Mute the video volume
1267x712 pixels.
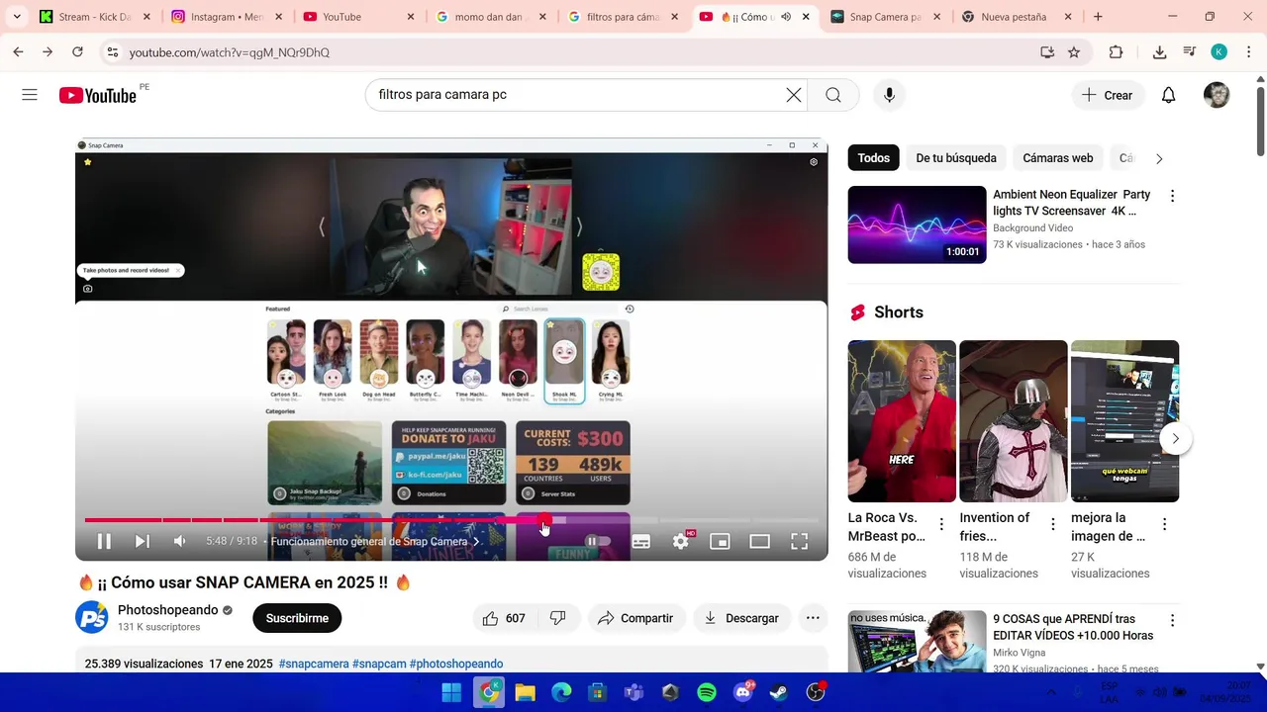pyautogui.click(x=179, y=541)
